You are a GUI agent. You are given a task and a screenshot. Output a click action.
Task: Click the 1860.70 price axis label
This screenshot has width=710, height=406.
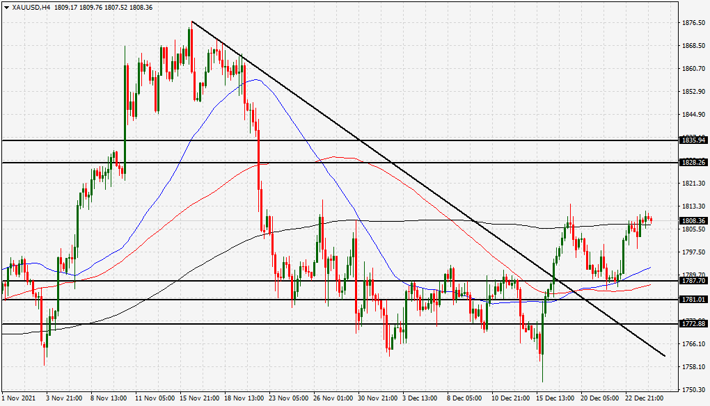pos(694,69)
